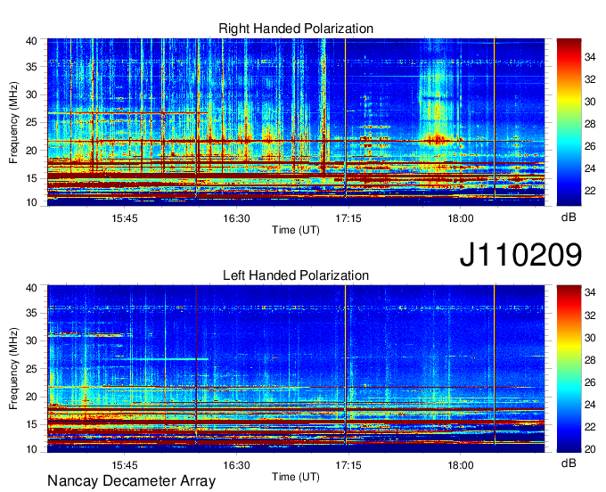The width and height of the screenshot is (606, 492).
Task: Click "Frequency (MHz)" axis label of Right Handed plot
Action: (13, 122)
